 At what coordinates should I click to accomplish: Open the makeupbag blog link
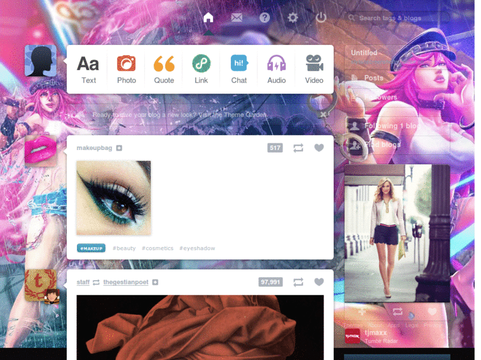point(94,148)
